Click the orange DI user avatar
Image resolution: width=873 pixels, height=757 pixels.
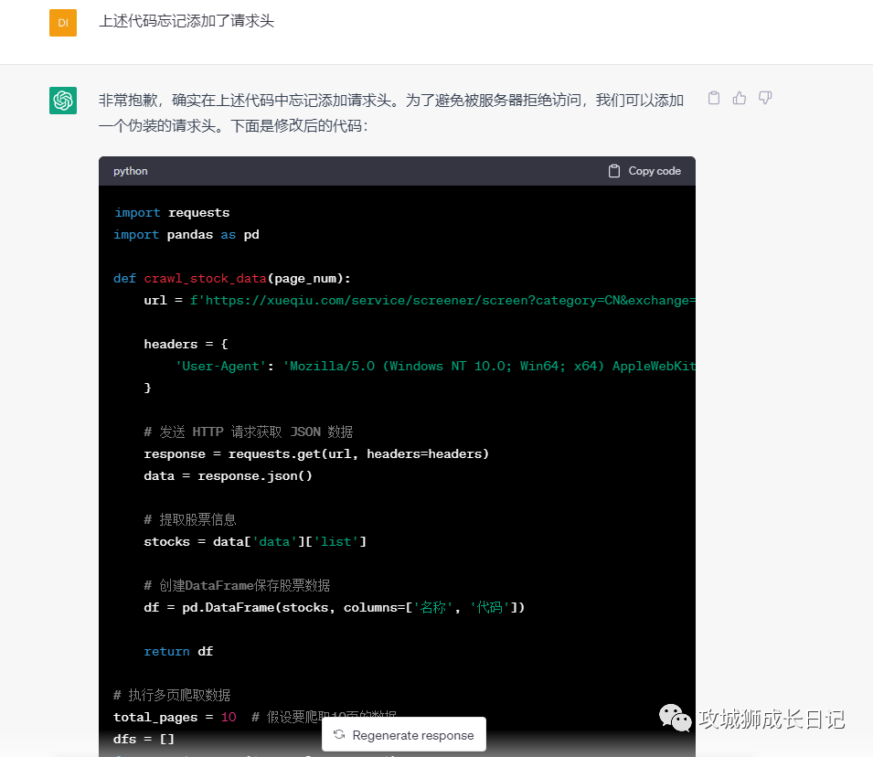63,22
